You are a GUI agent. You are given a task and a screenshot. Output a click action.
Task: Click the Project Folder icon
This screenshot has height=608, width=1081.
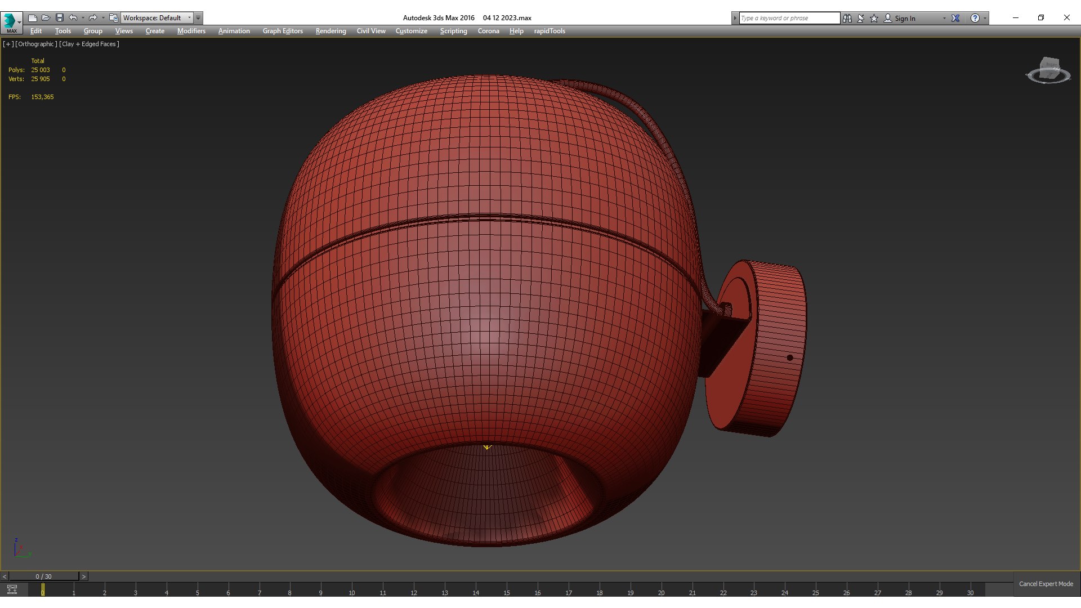click(114, 18)
